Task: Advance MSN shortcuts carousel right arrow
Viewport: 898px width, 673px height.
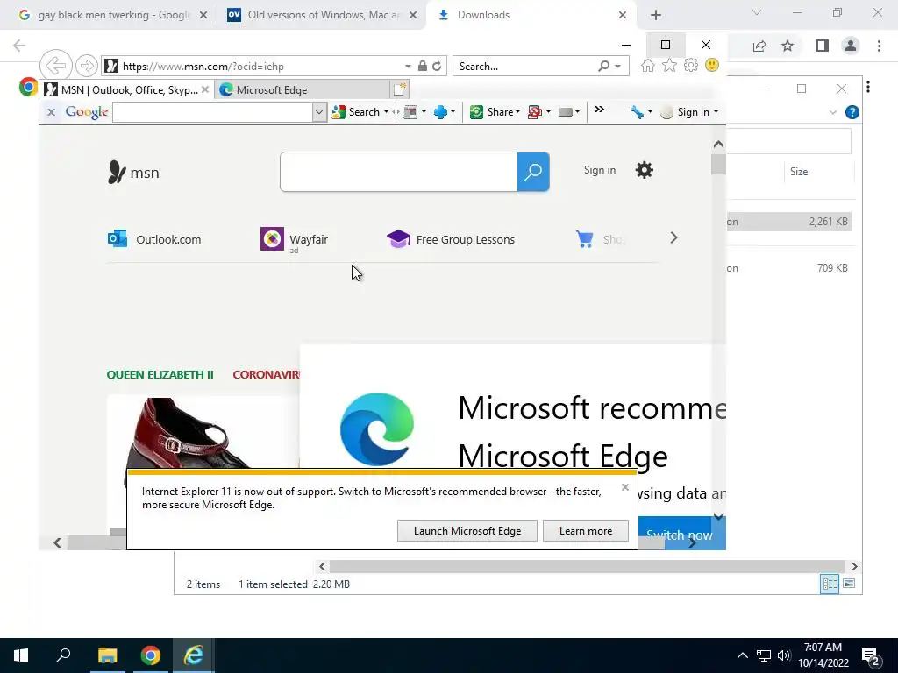Action: click(x=673, y=237)
